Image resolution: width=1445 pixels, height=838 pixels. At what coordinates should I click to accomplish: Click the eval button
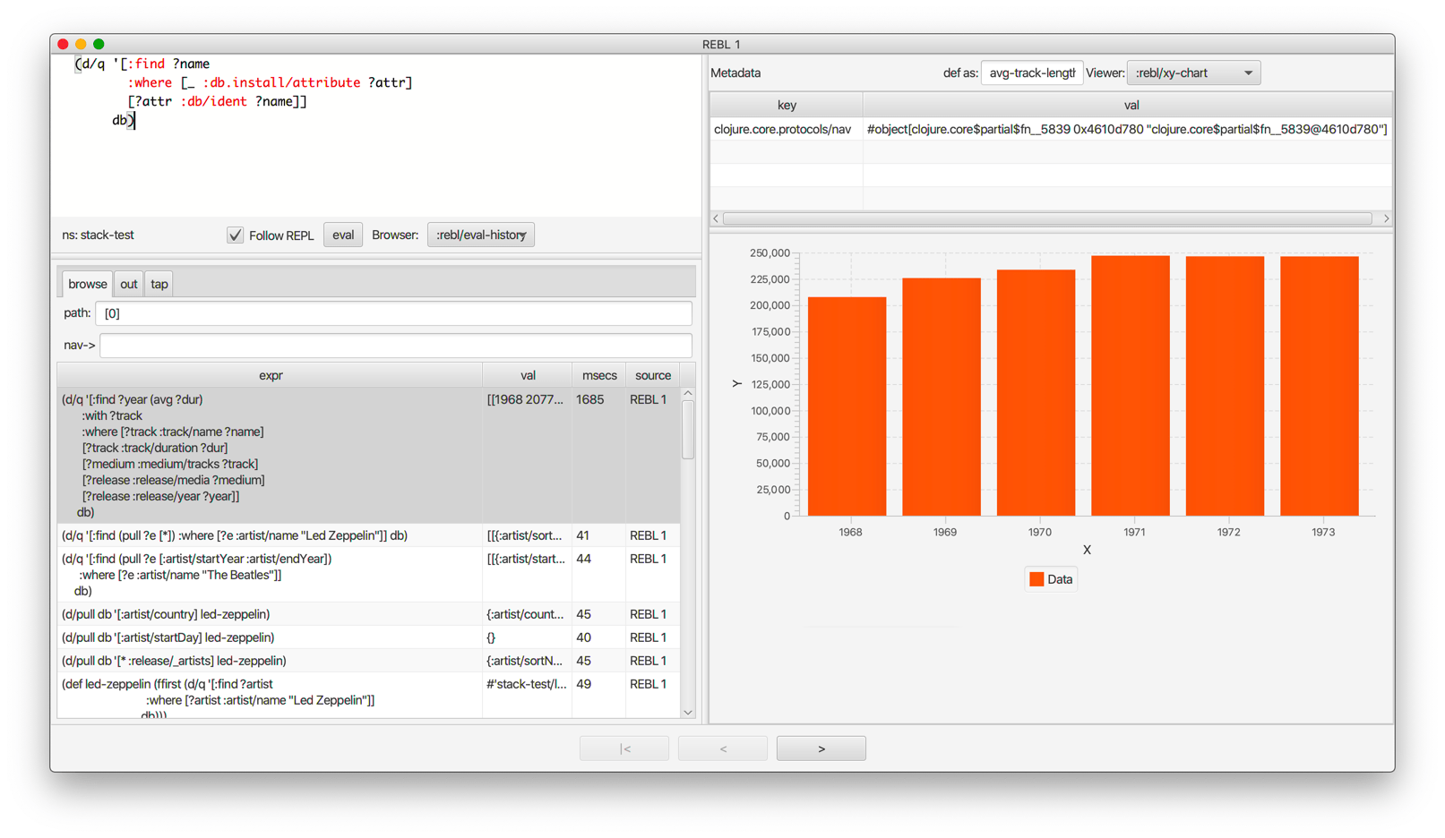(x=343, y=235)
